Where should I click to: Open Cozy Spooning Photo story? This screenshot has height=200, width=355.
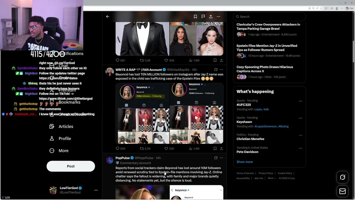[269, 72]
